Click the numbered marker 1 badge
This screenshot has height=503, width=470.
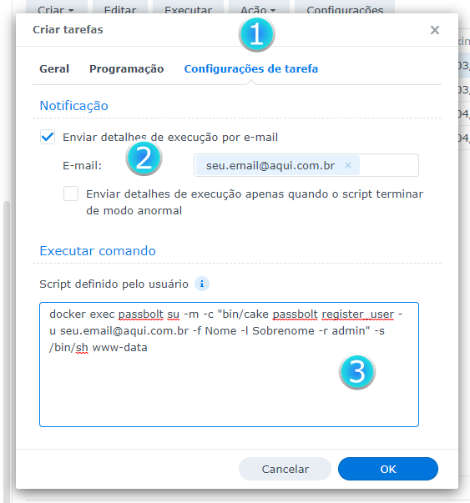(256, 34)
